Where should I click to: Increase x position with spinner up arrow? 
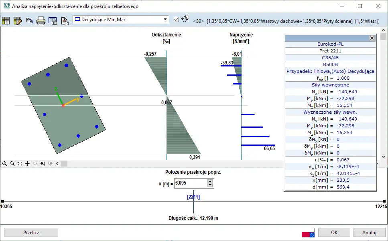[209, 181]
